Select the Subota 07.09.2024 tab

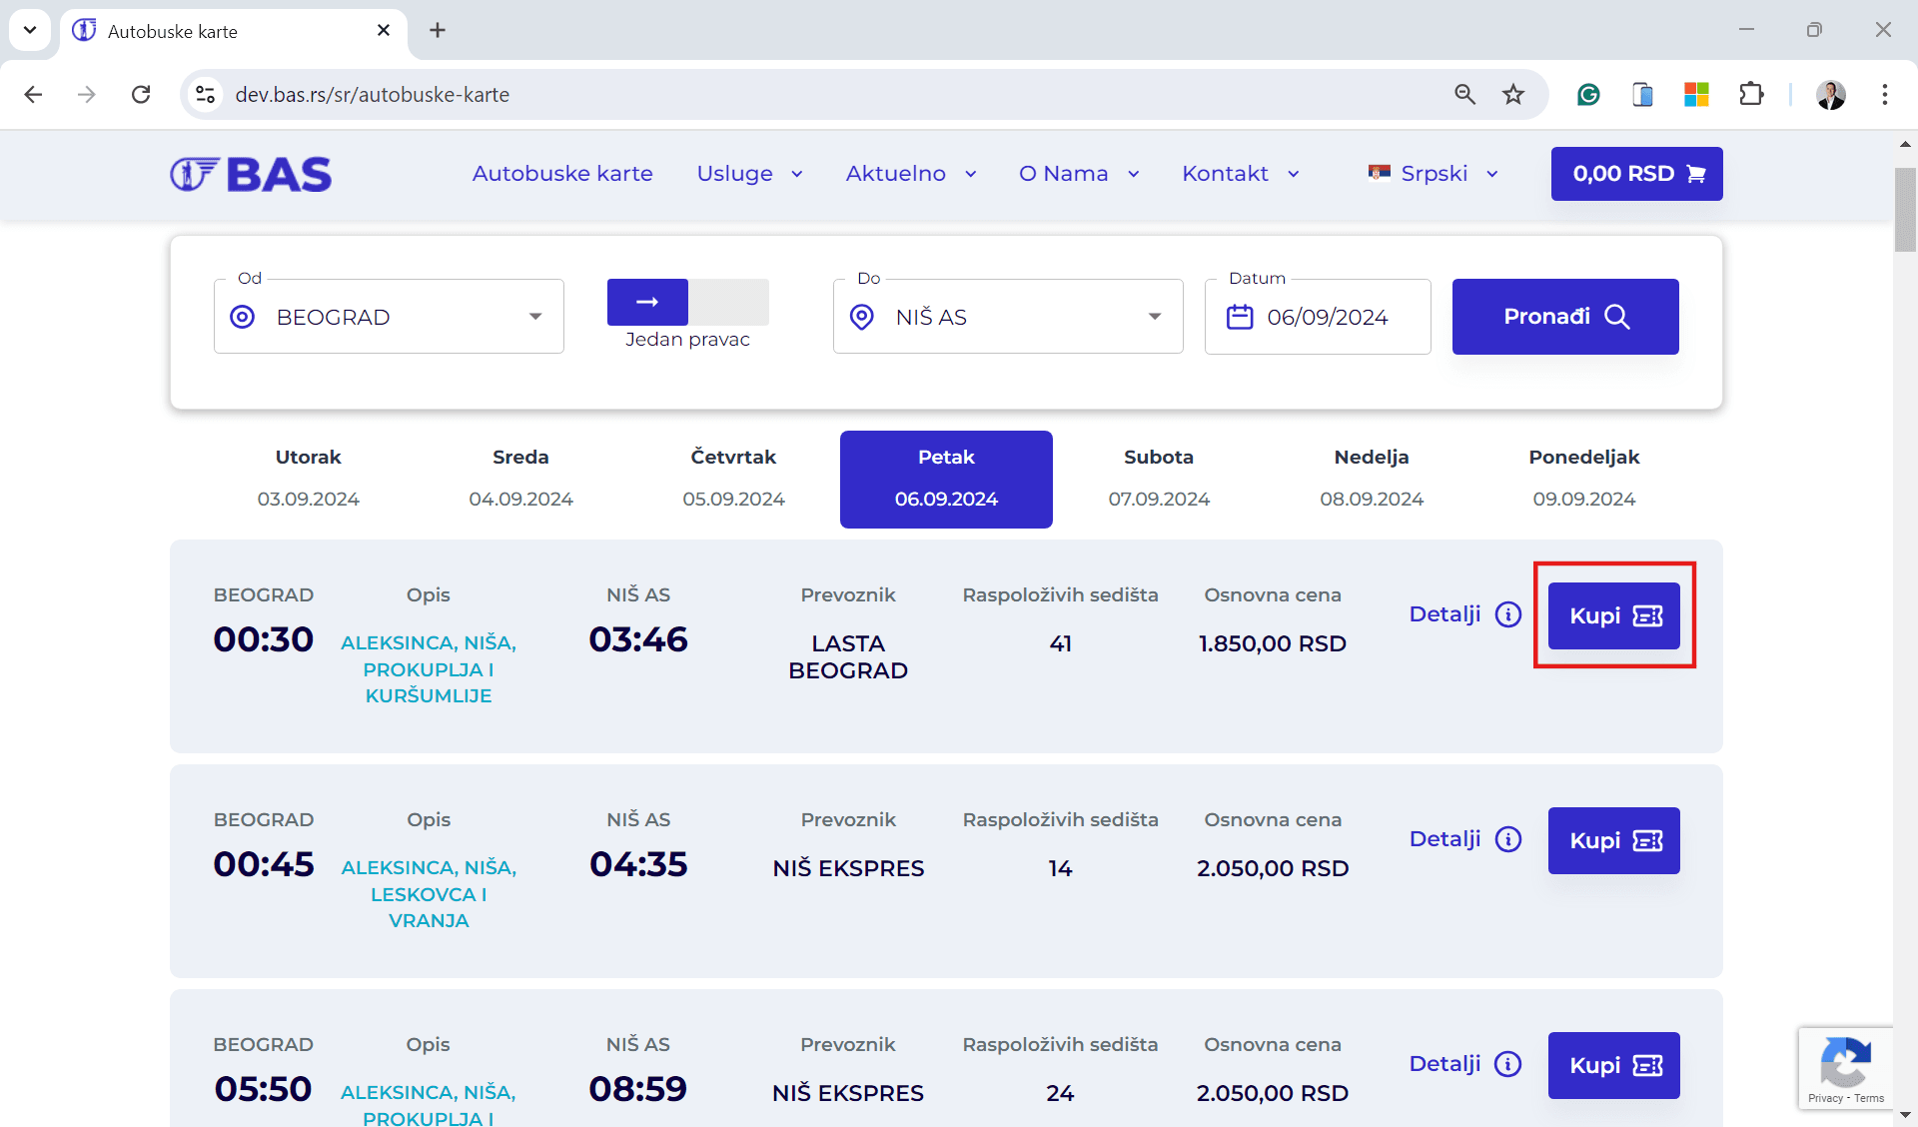[x=1159, y=479]
